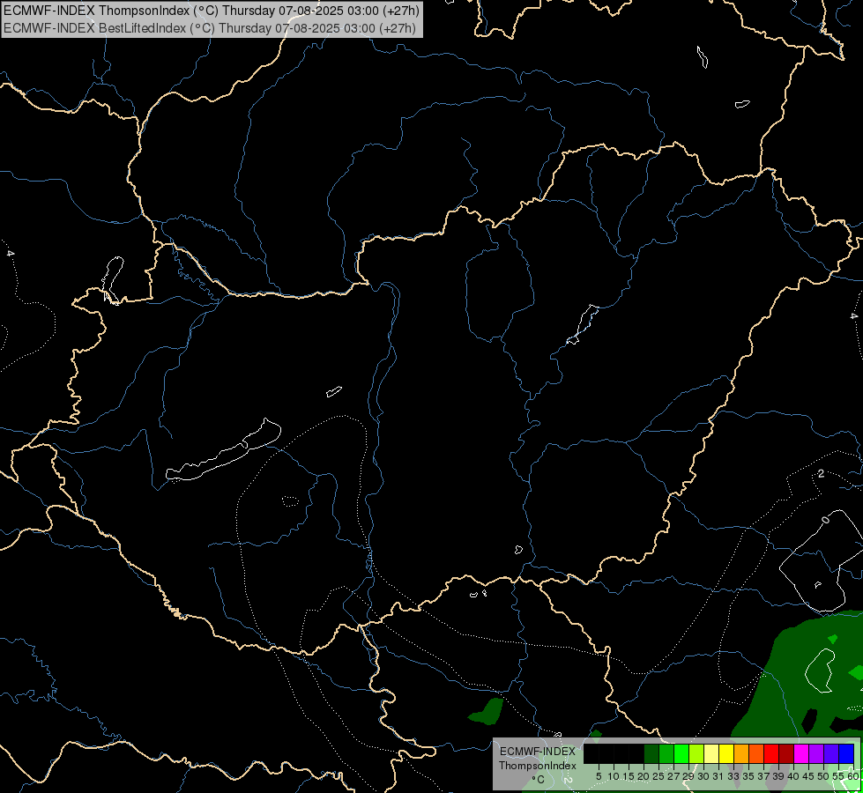This screenshot has height=793, width=863.
Task: Click the large lake outline in the southwest
Action: [223, 450]
